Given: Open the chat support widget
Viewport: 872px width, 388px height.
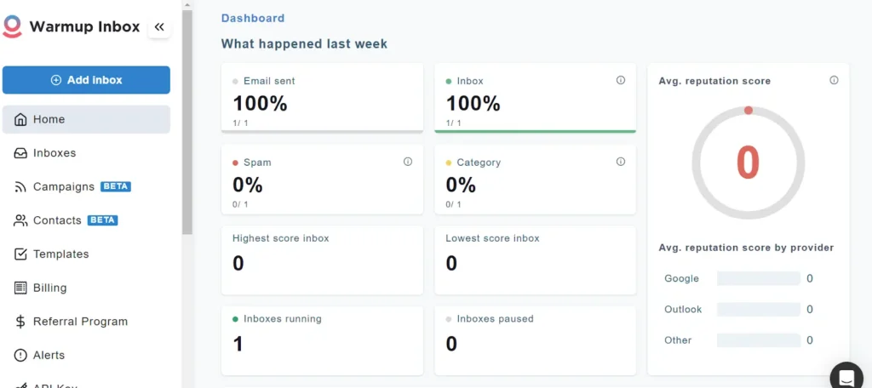Looking at the screenshot, I should pos(847,376).
